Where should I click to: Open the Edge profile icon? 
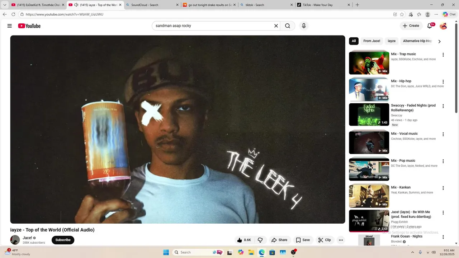pyautogui.click(x=427, y=14)
